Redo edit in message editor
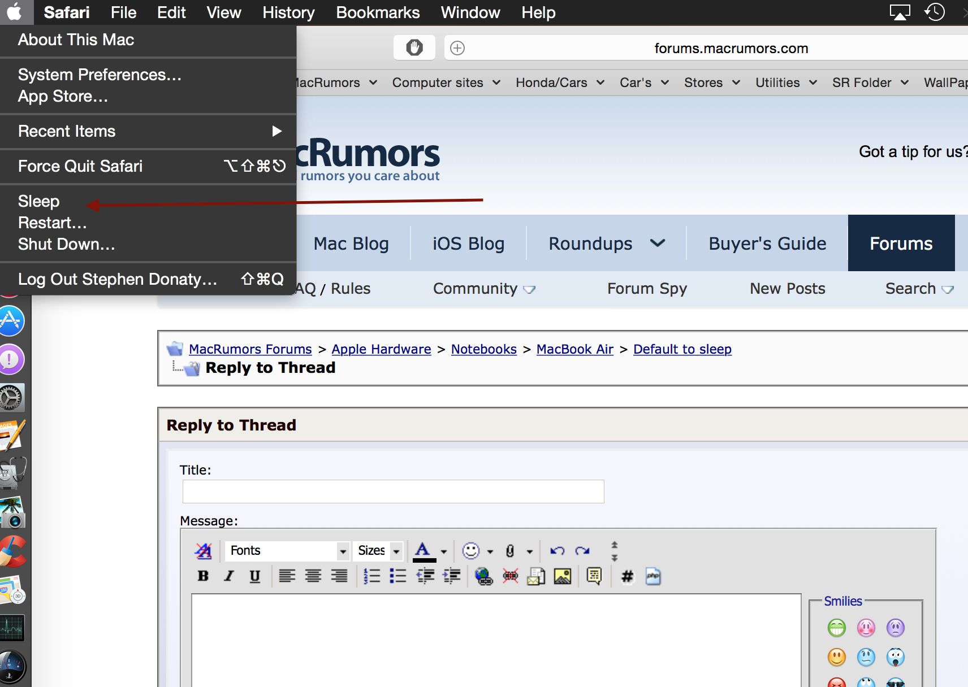 point(582,550)
